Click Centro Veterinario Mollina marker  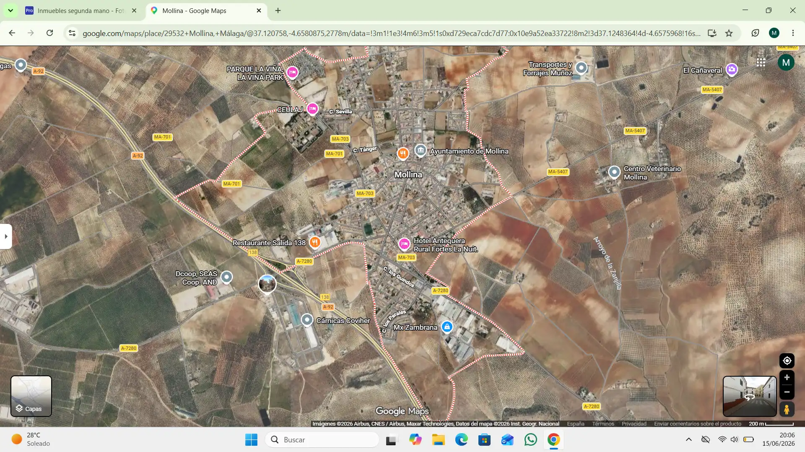pos(614,172)
